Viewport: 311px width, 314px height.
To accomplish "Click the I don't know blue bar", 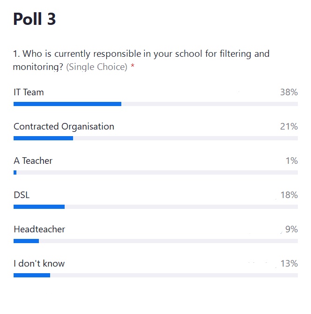I will point(32,275).
